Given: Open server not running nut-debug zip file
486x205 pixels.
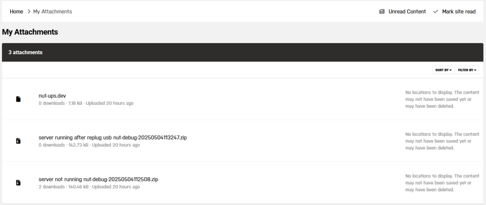Looking at the screenshot, I should [x=98, y=179].
